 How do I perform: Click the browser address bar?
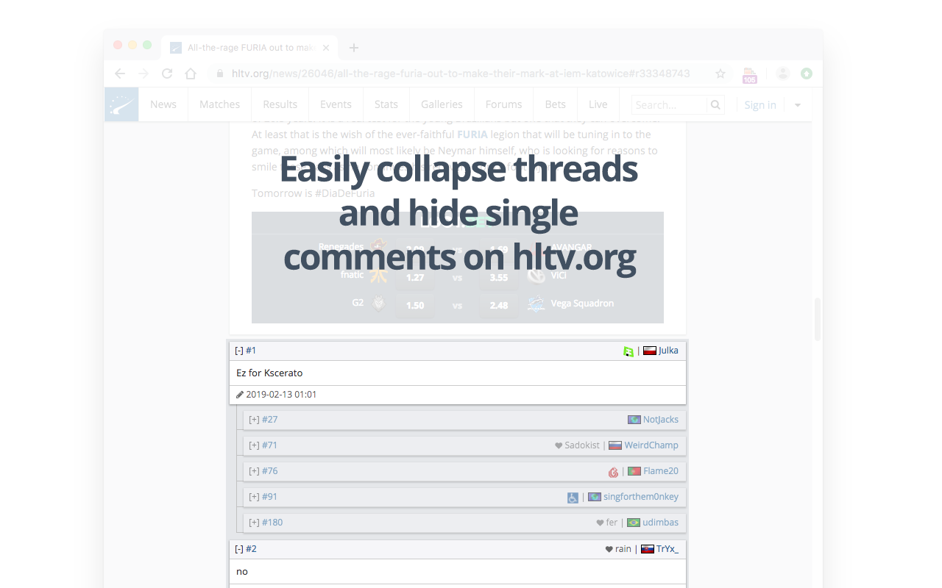point(460,73)
